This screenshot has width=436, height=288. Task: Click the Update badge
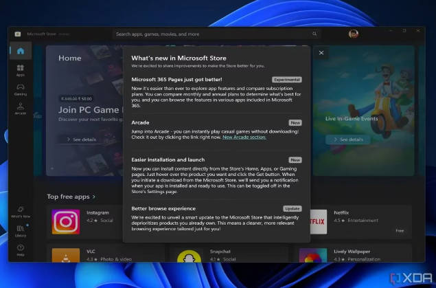tap(292, 209)
